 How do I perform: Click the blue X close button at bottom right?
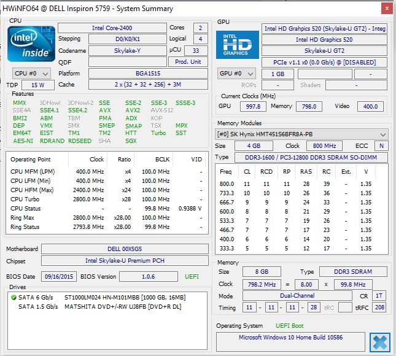point(379,342)
